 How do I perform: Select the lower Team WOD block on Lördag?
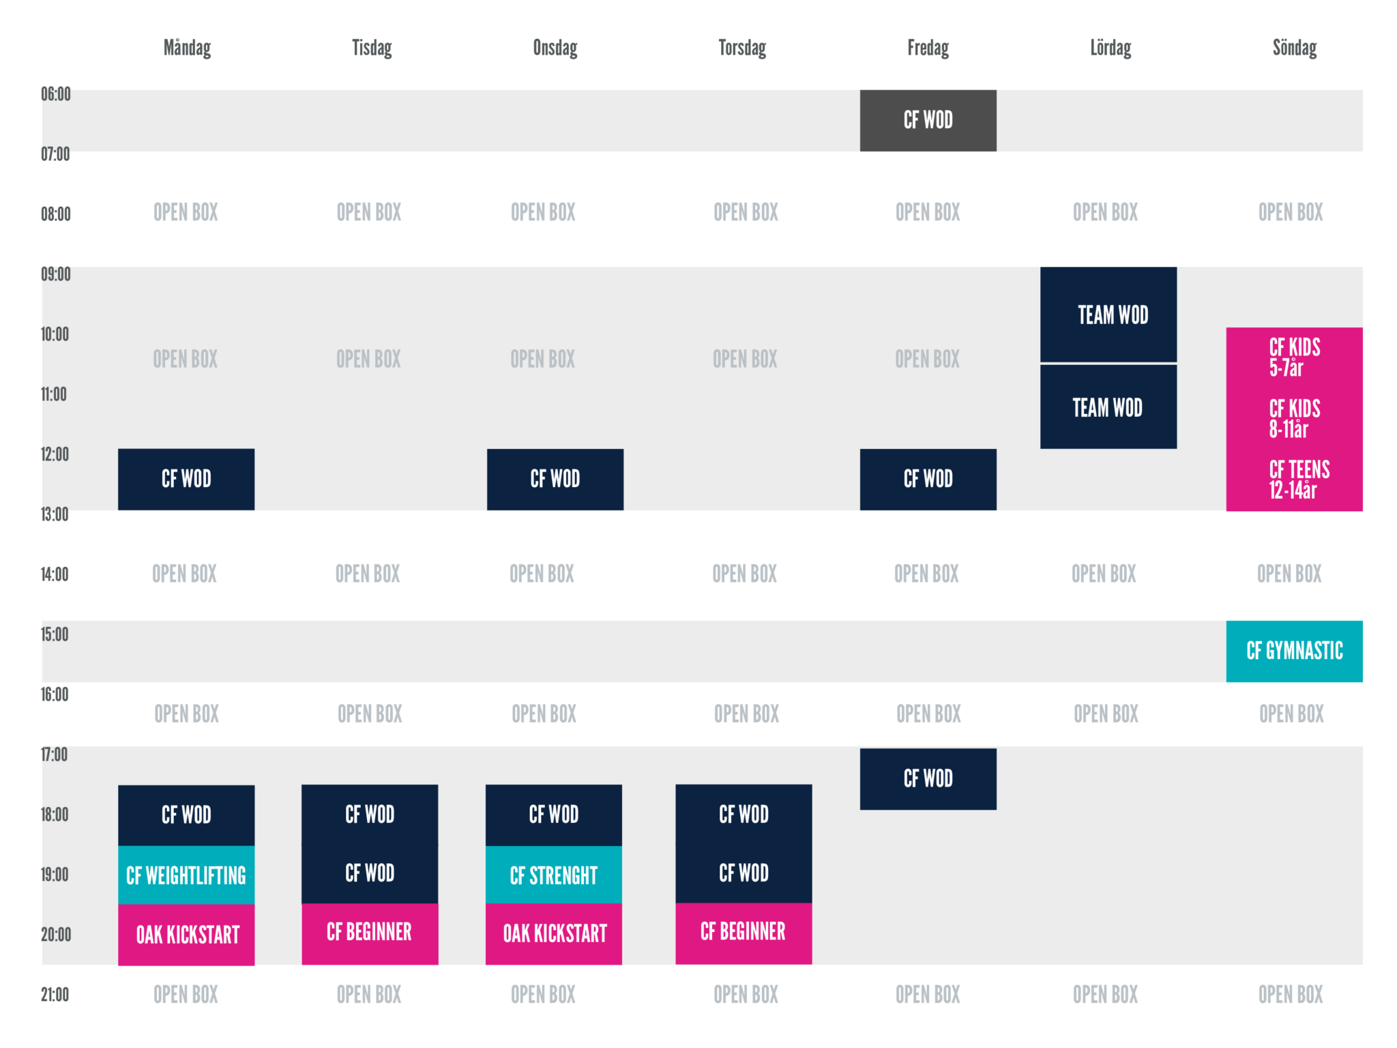(x=1108, y=407)
